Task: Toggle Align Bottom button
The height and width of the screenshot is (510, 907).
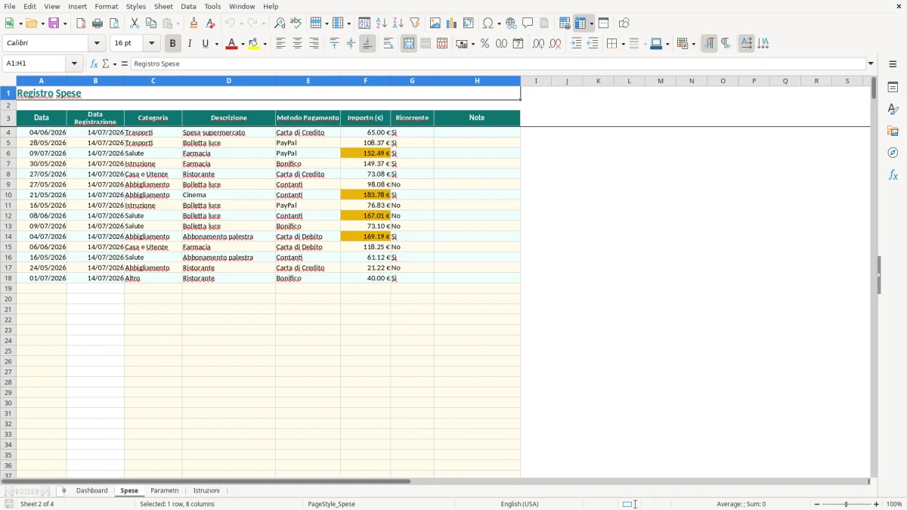Action: [x=367, y=44]
